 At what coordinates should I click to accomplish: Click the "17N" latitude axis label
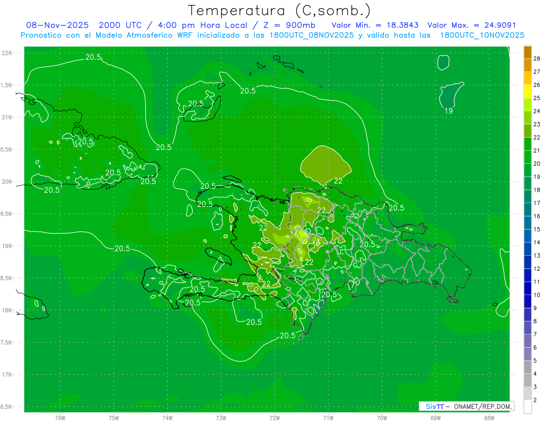point(7,375)
